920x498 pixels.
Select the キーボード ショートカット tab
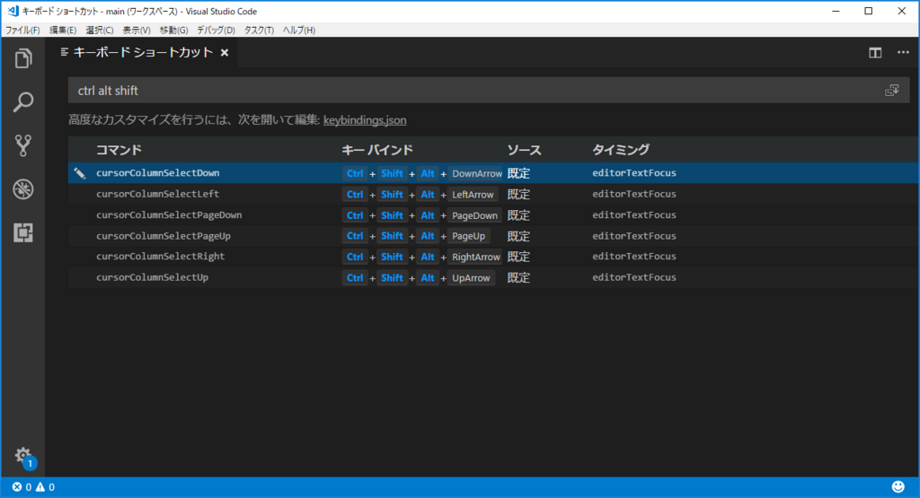tap(143, 52)
